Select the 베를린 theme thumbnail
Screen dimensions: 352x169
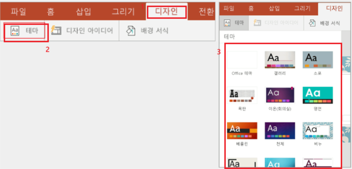242,130
